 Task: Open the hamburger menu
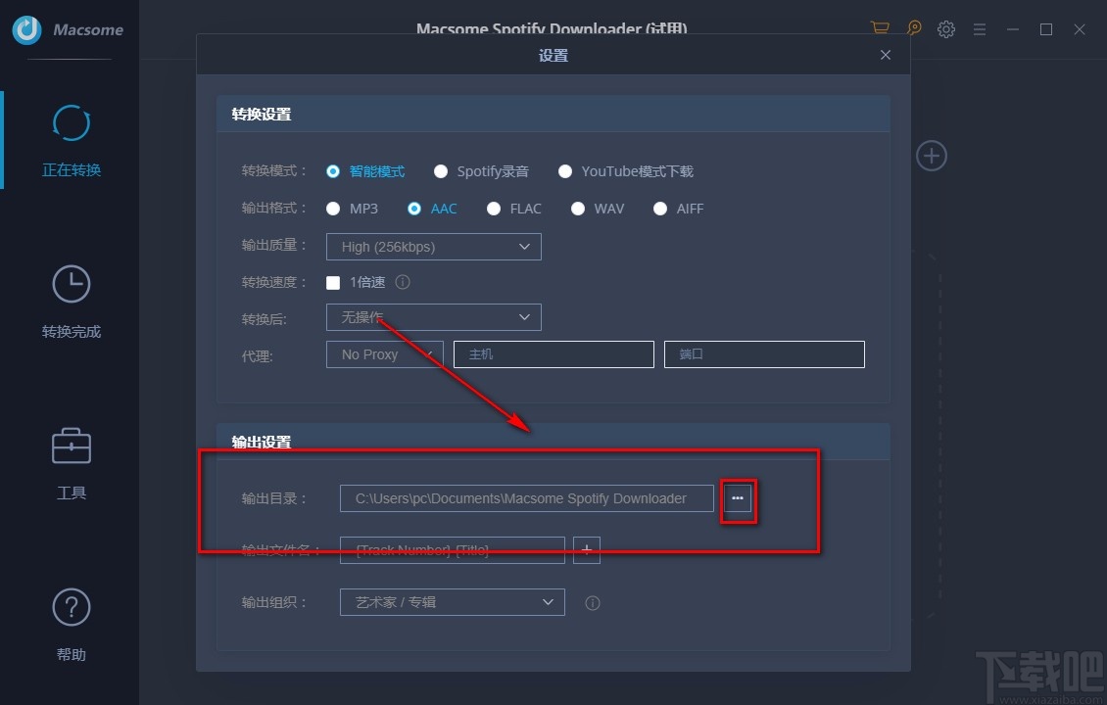tap(979, 29)
